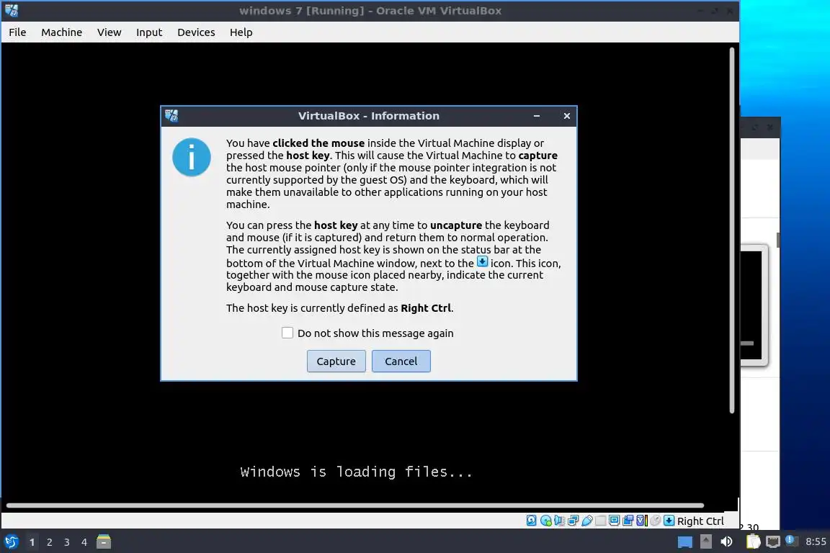Click the Capture button
The height and width of the screenshot is (553, 830).
coord(336,361)
